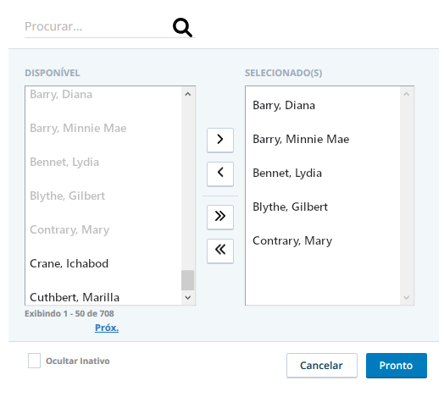
Task: Select Cuthbert, Marilla in the available list
Action: [x=103, y=296]
